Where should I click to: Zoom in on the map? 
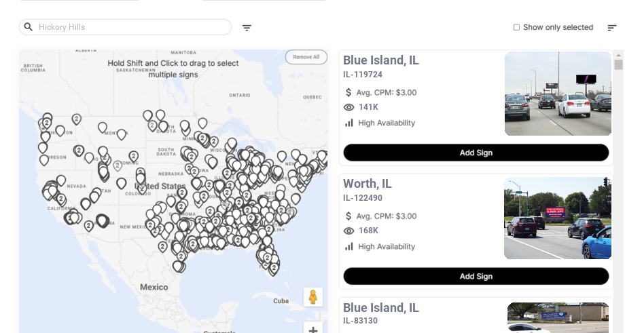click(313, 330)
